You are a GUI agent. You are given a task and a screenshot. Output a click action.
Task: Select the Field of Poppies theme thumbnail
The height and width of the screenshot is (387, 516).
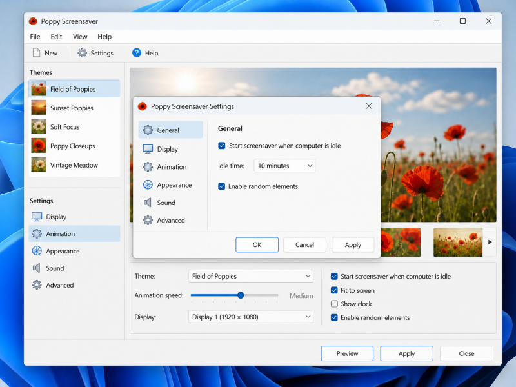(x=39, y=89)
